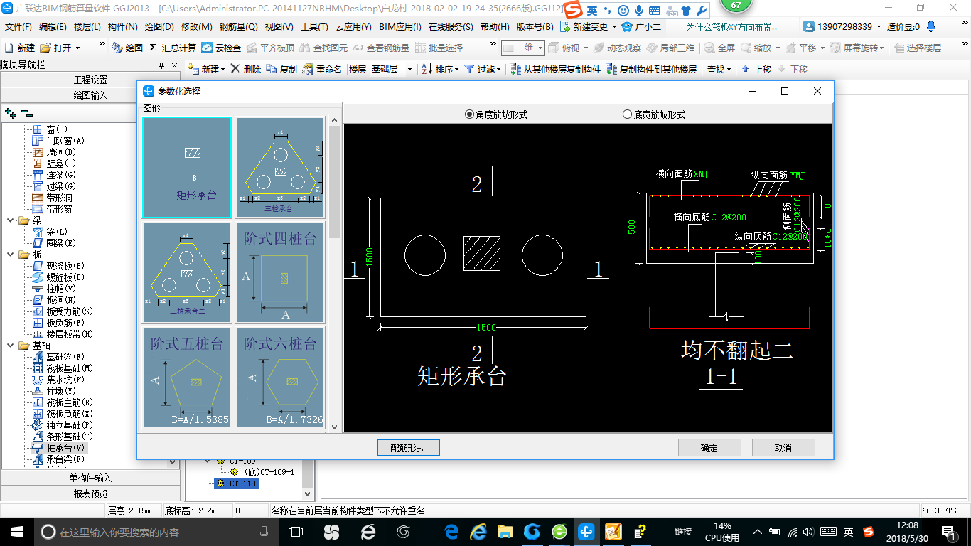Select the 阶式六桩台 thumbnail
971x546 pixels.
point(280,378)
